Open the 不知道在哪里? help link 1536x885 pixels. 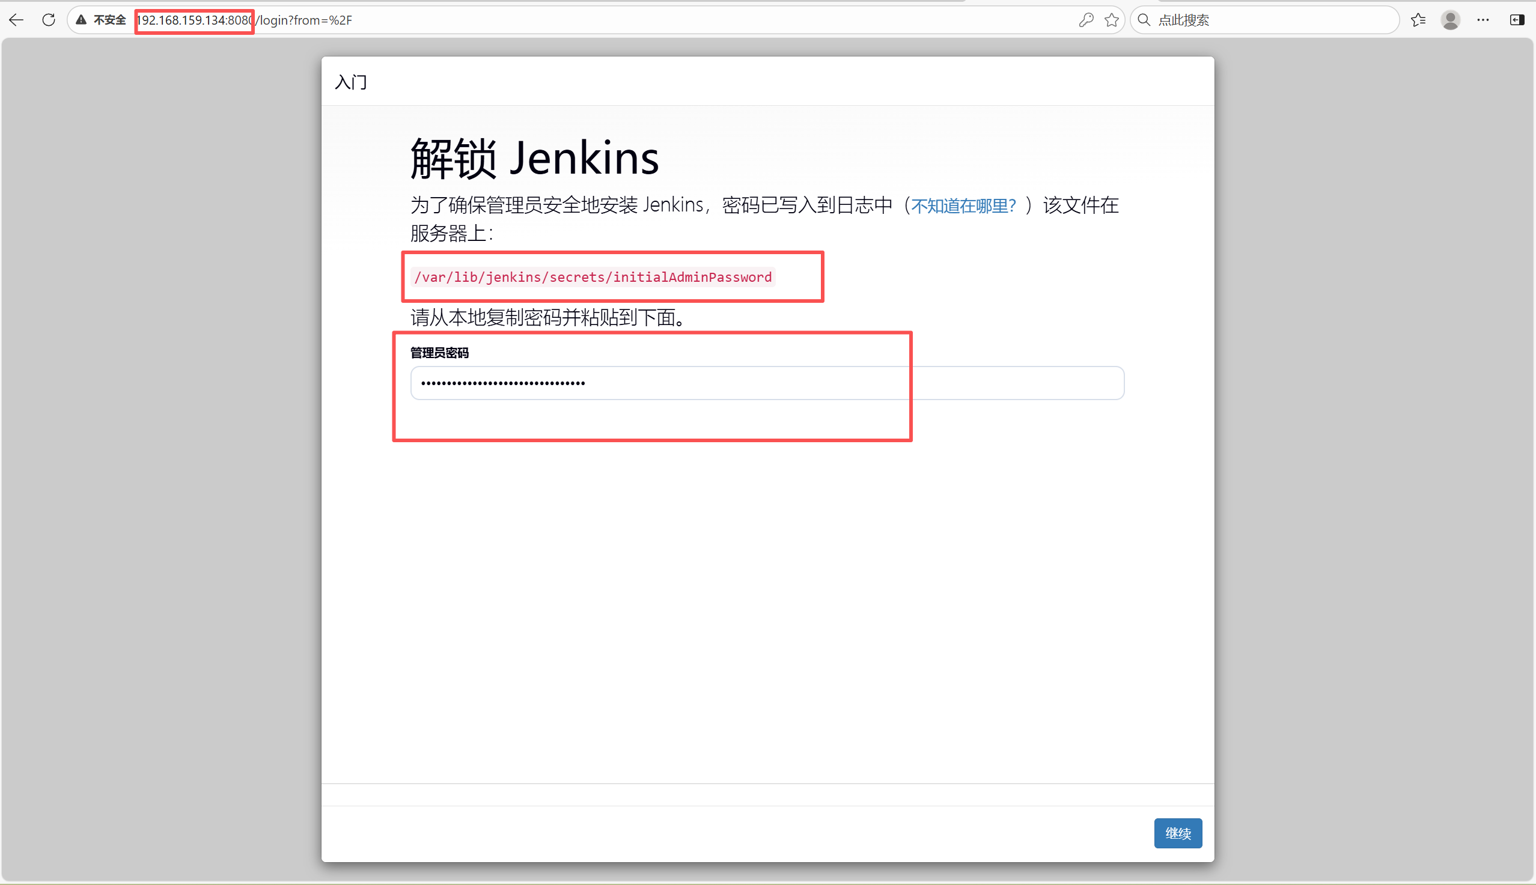pyautogui.click(x=963, y=206)
